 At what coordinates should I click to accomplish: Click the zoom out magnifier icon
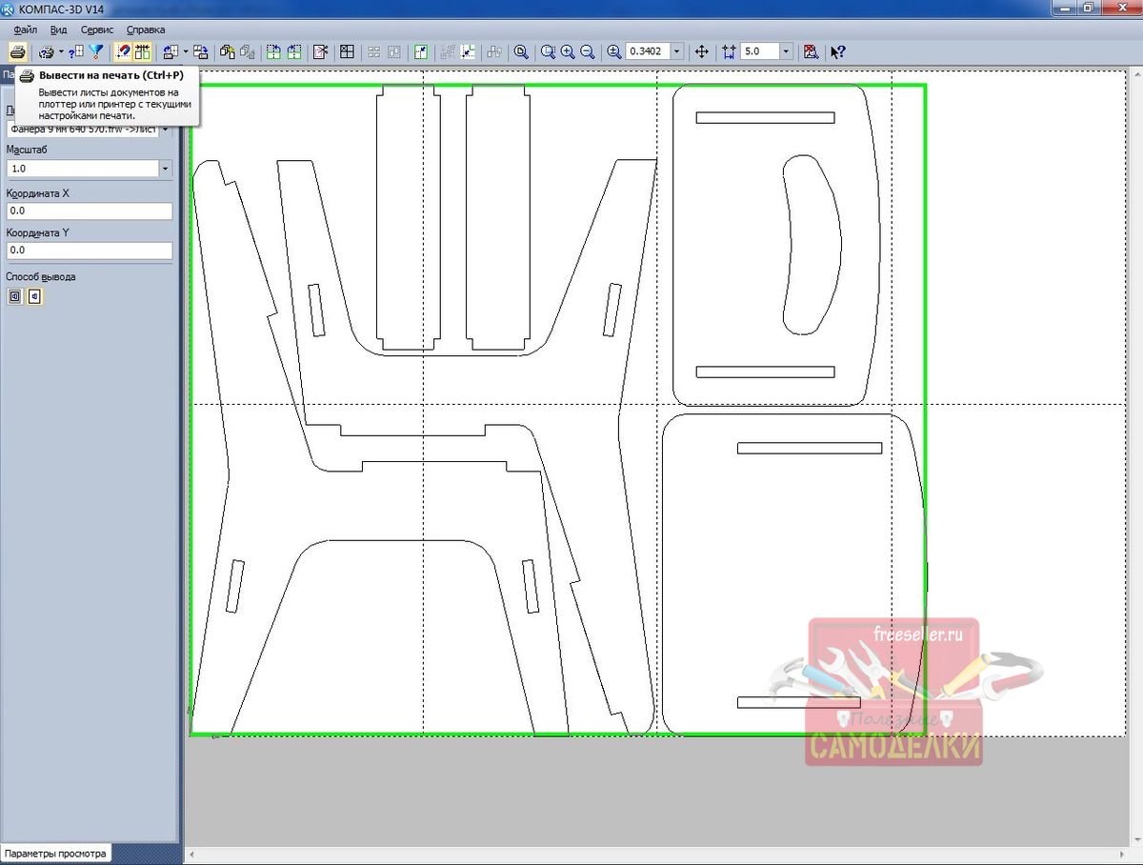(x=588, y=51)
